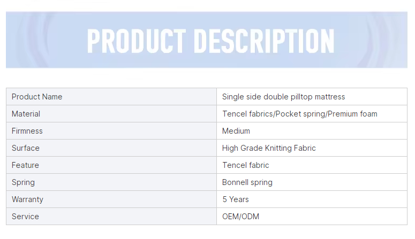Click the Medium firmness value
The width and height of the screenshot is (415, 239).
click(236, 131)
